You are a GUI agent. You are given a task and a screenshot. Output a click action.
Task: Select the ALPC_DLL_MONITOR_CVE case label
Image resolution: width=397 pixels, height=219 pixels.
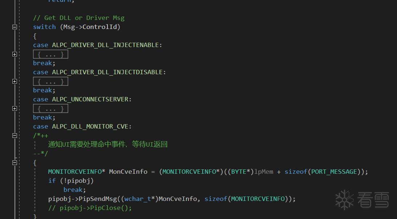(x=91, y=126)
